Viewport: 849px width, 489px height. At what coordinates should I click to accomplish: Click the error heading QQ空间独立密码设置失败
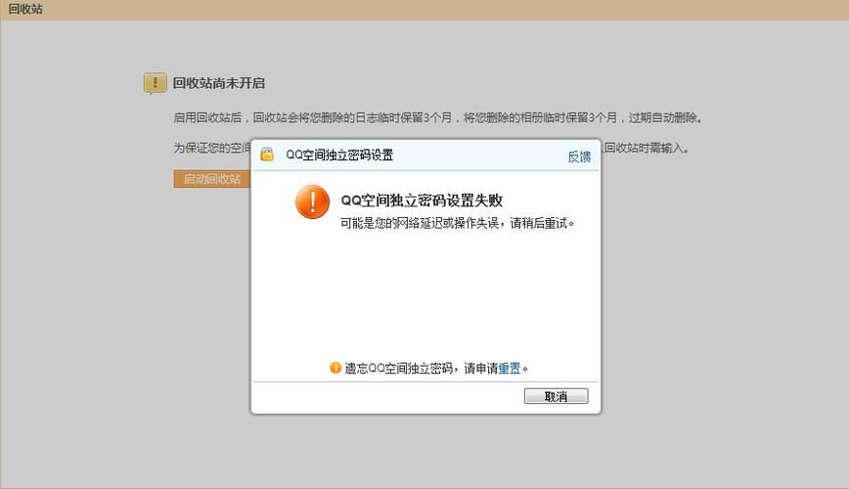[x=422, y=200]
